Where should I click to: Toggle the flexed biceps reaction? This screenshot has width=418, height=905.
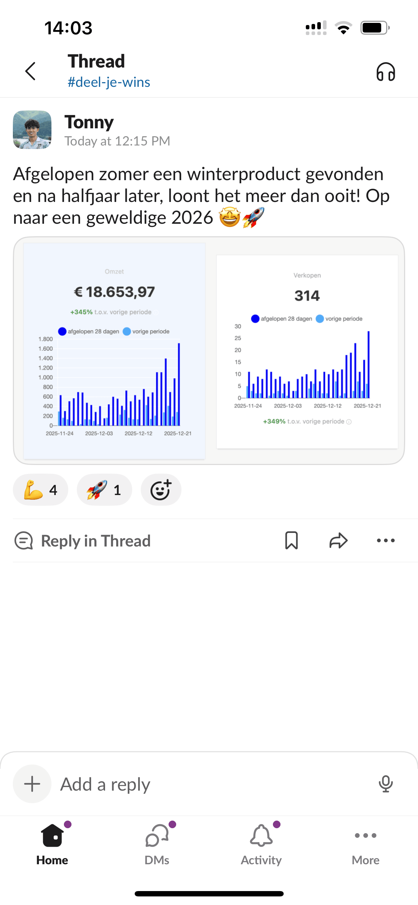(40, 490)
